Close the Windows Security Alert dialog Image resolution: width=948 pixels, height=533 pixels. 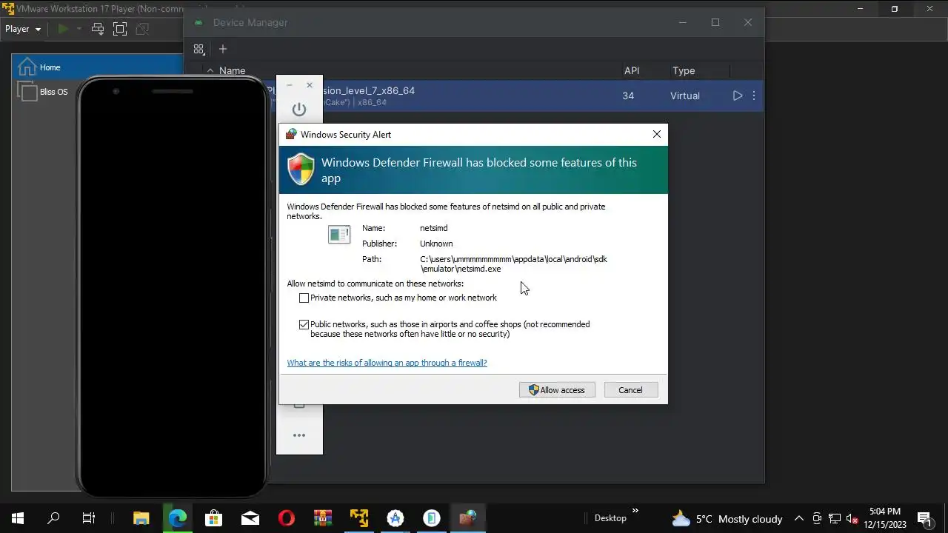[x=656, y=134]
